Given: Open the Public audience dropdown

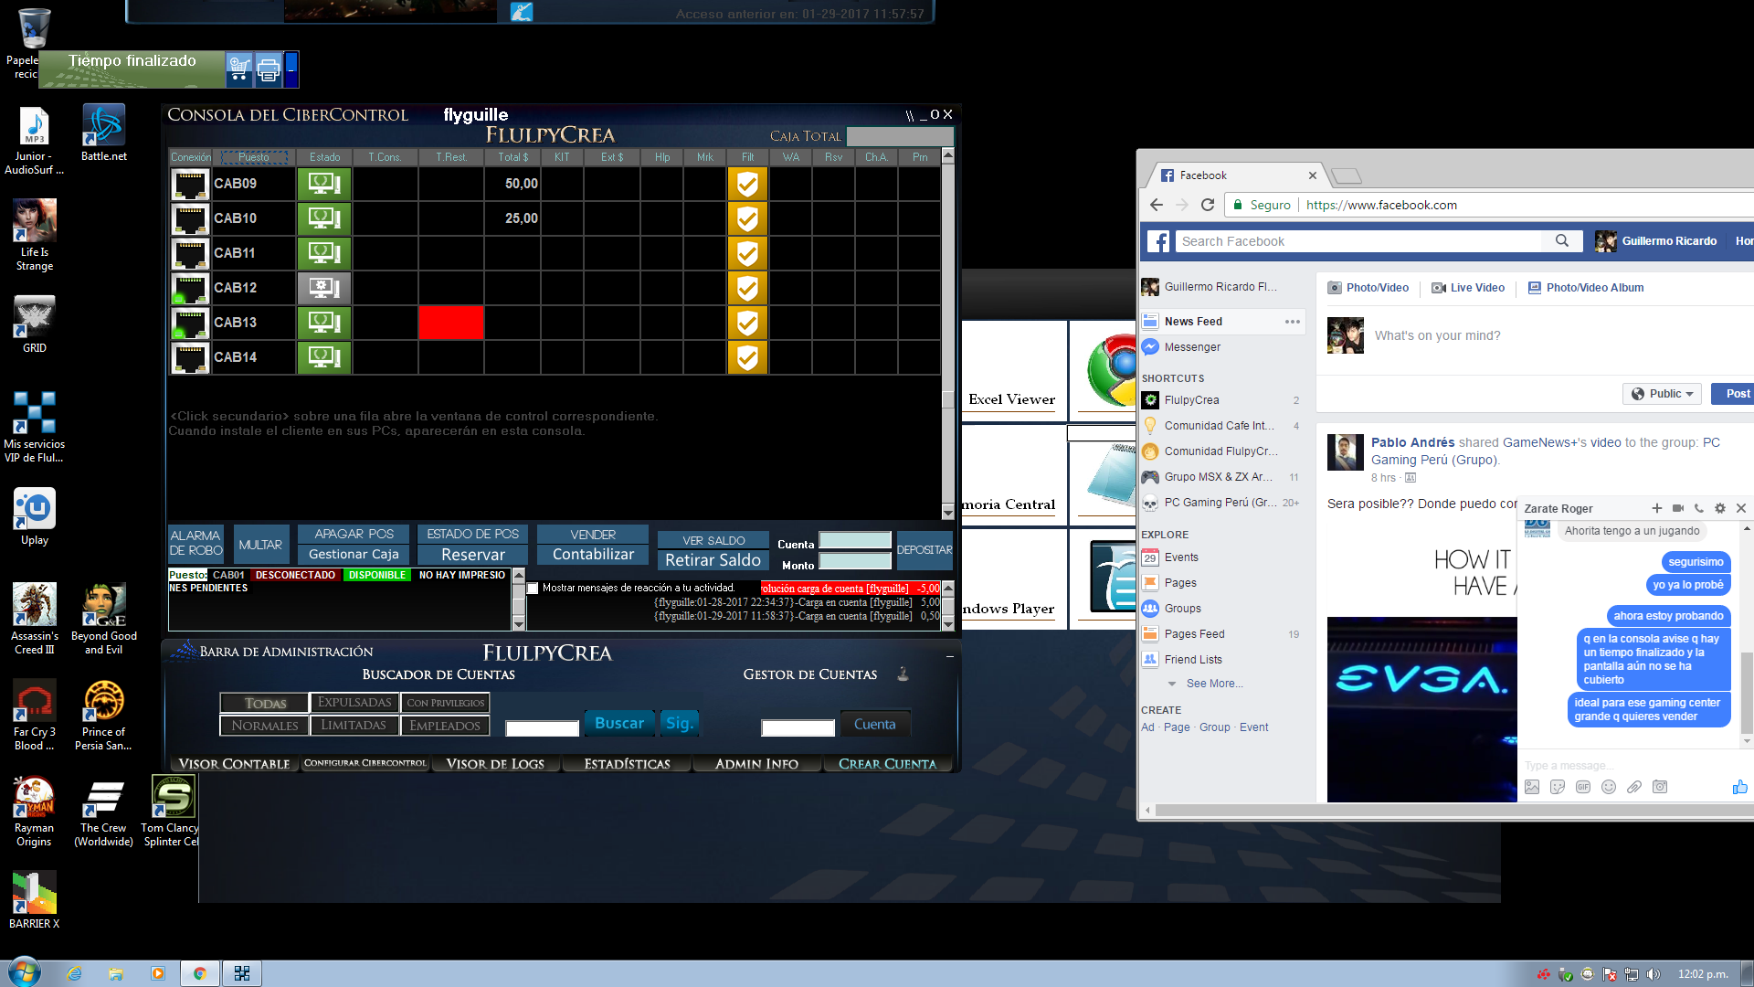Looking at the screenshot, I should click(x=1663, y=394).
